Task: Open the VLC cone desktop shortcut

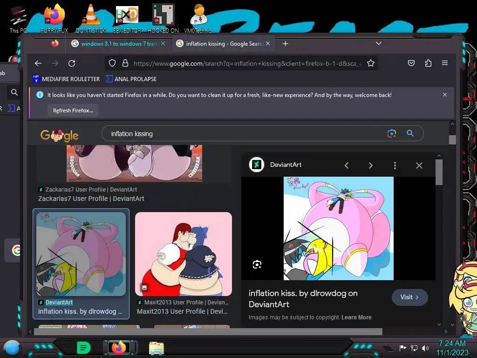Action: 90,18
